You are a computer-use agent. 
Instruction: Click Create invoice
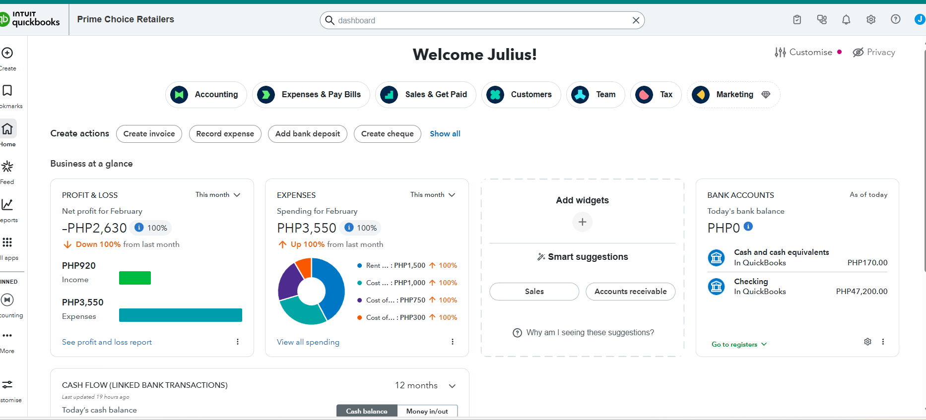click(149, 134)
